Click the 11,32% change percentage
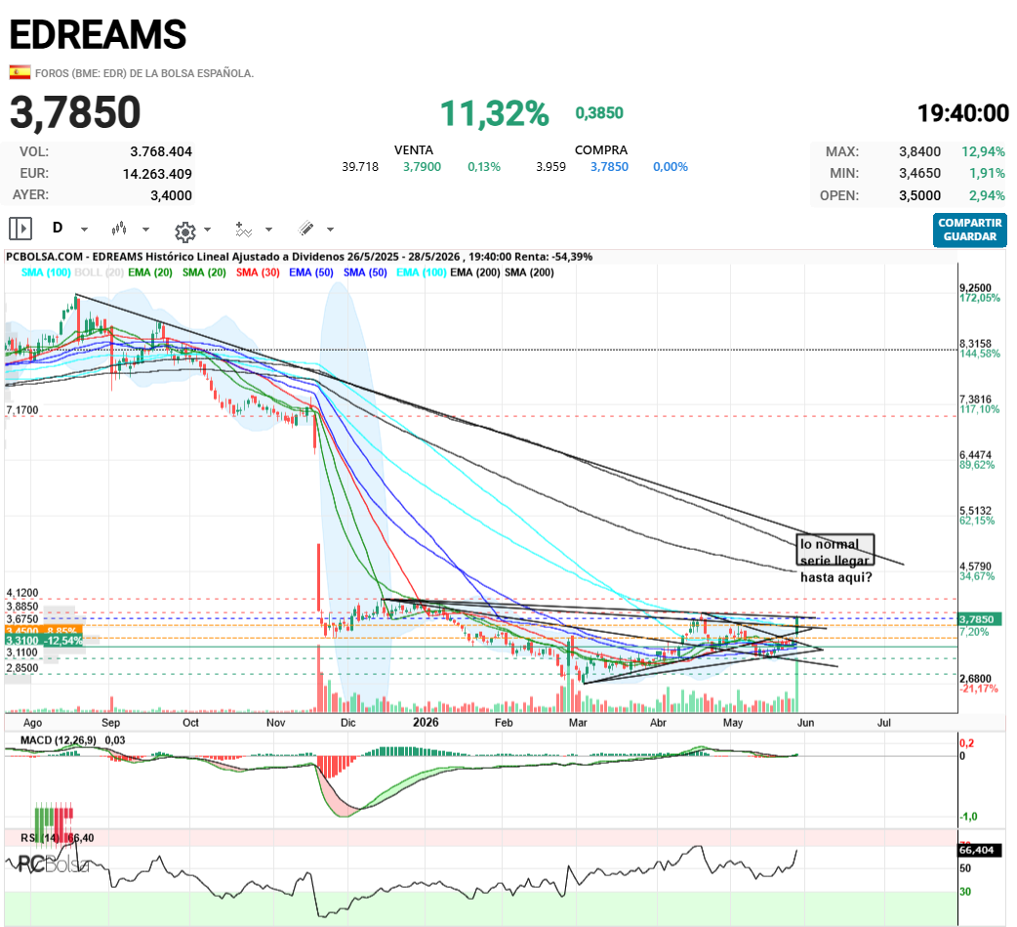The image size is (1017, 927). point(495,113)
